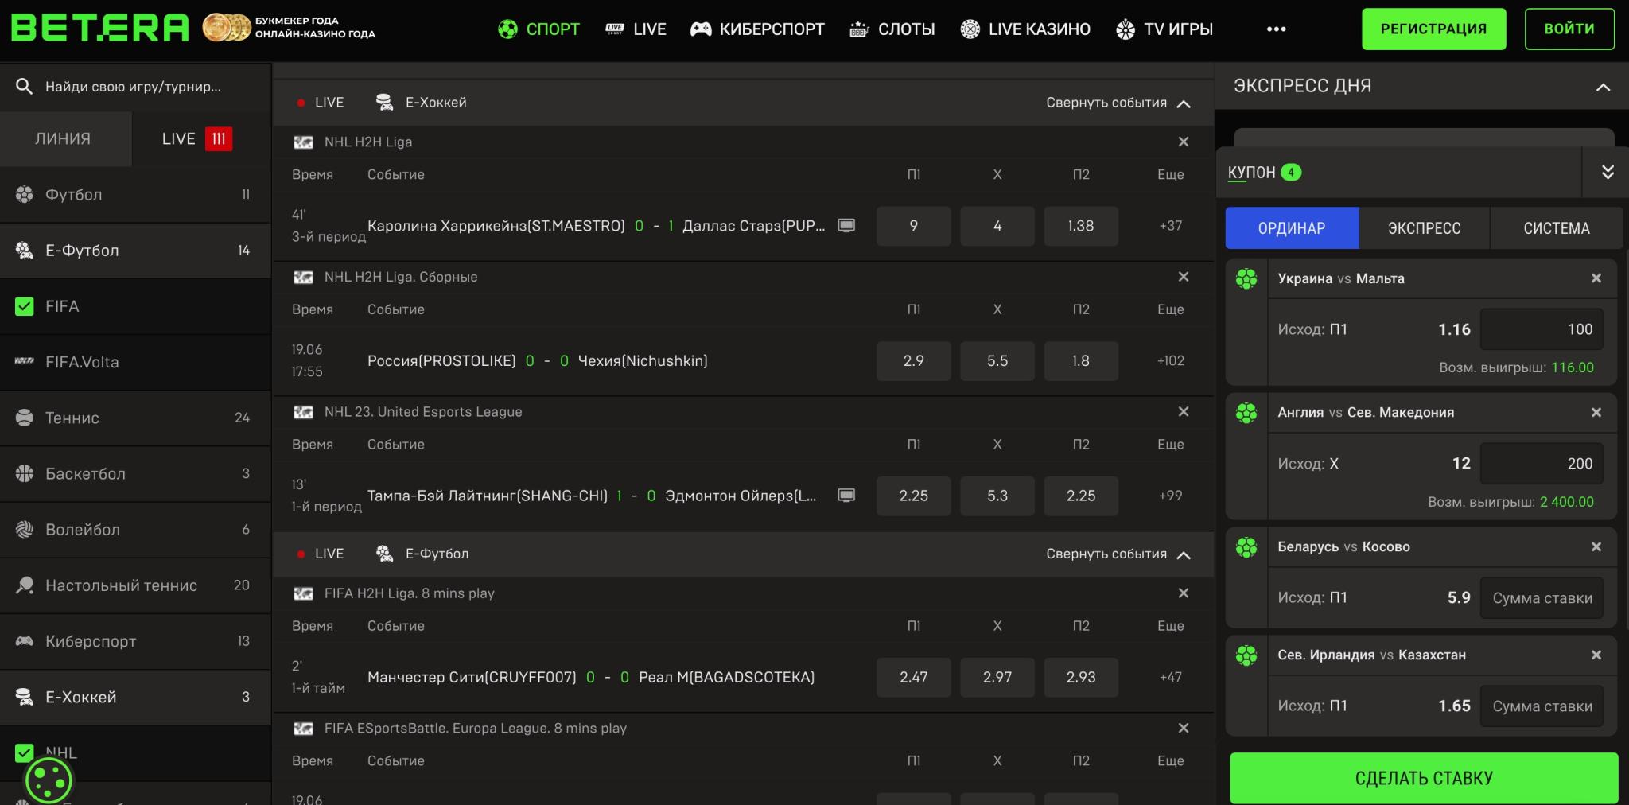Remove Сев. Ирландия vs Казахстан from coupon
The height and width of the screenshot is (805, 1629).
tap(1596, 655)
